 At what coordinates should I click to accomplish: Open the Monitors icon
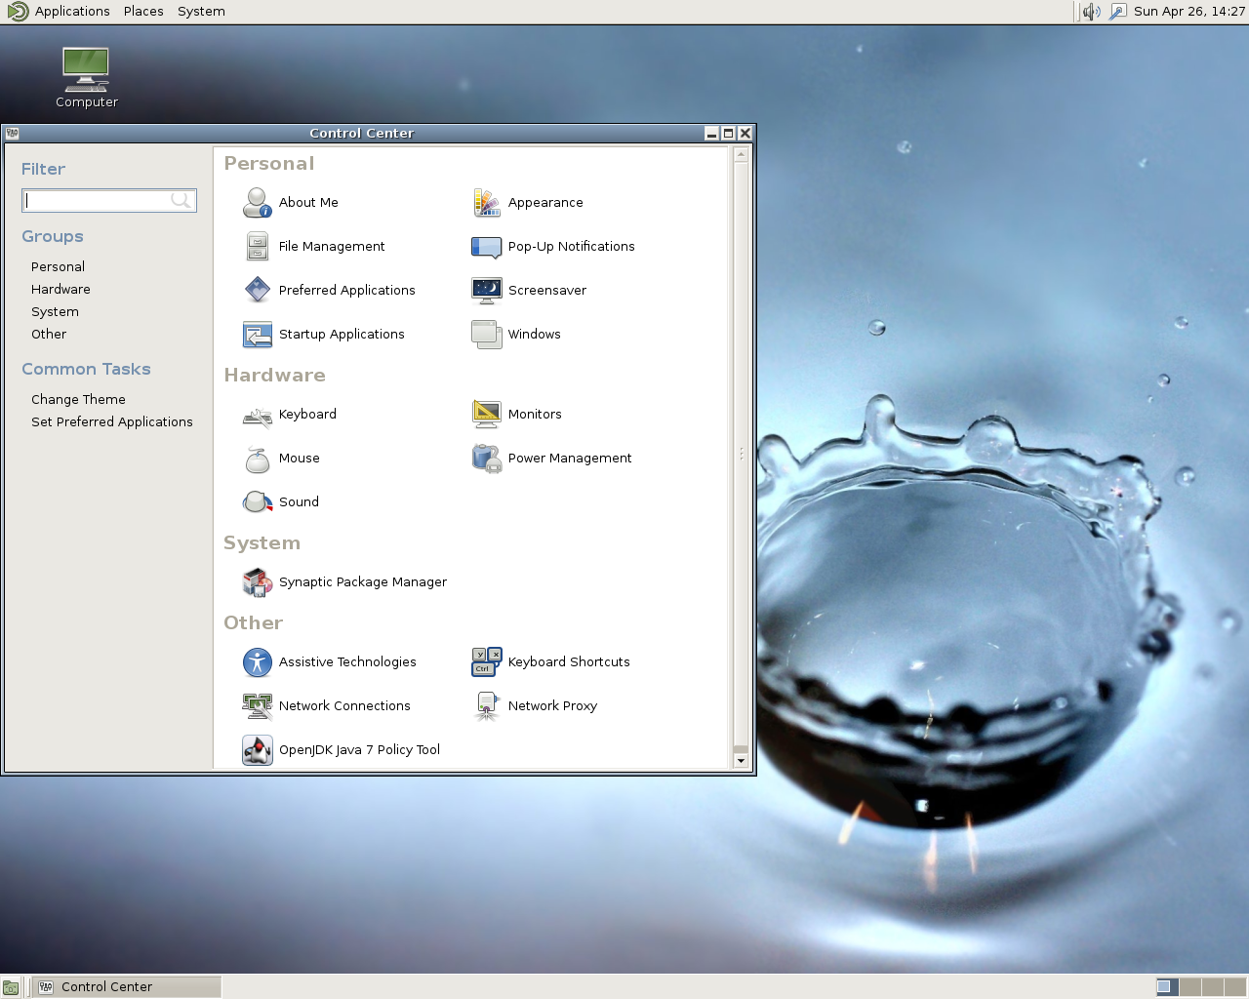486,414
